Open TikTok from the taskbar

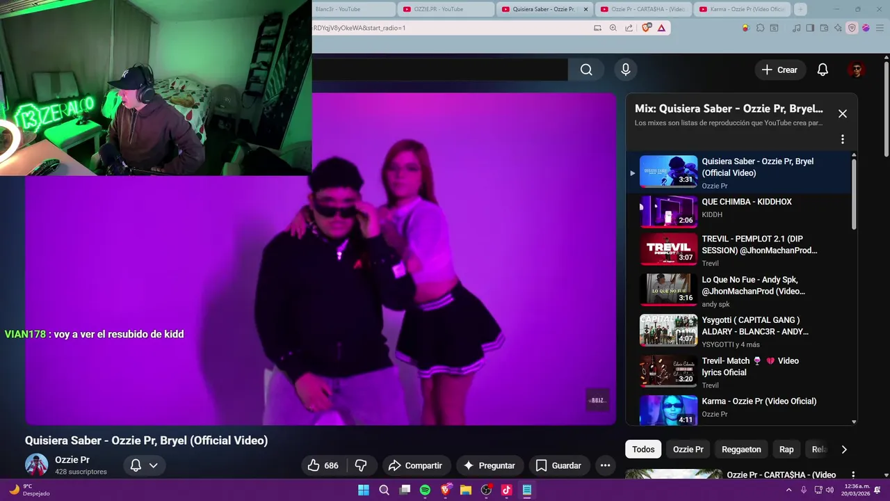[x=506, y=490]
